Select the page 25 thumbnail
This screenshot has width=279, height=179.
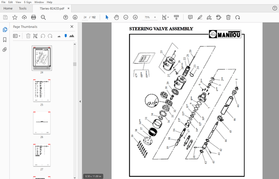point(42,91)
